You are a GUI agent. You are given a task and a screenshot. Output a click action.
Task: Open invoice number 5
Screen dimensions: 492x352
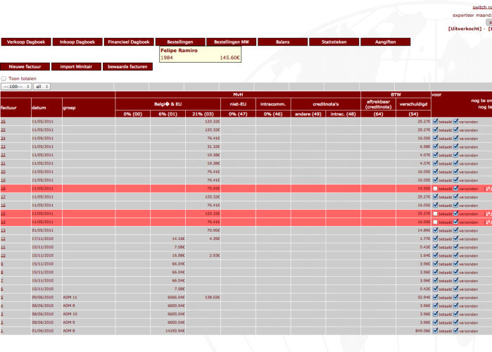coord(2,297)
